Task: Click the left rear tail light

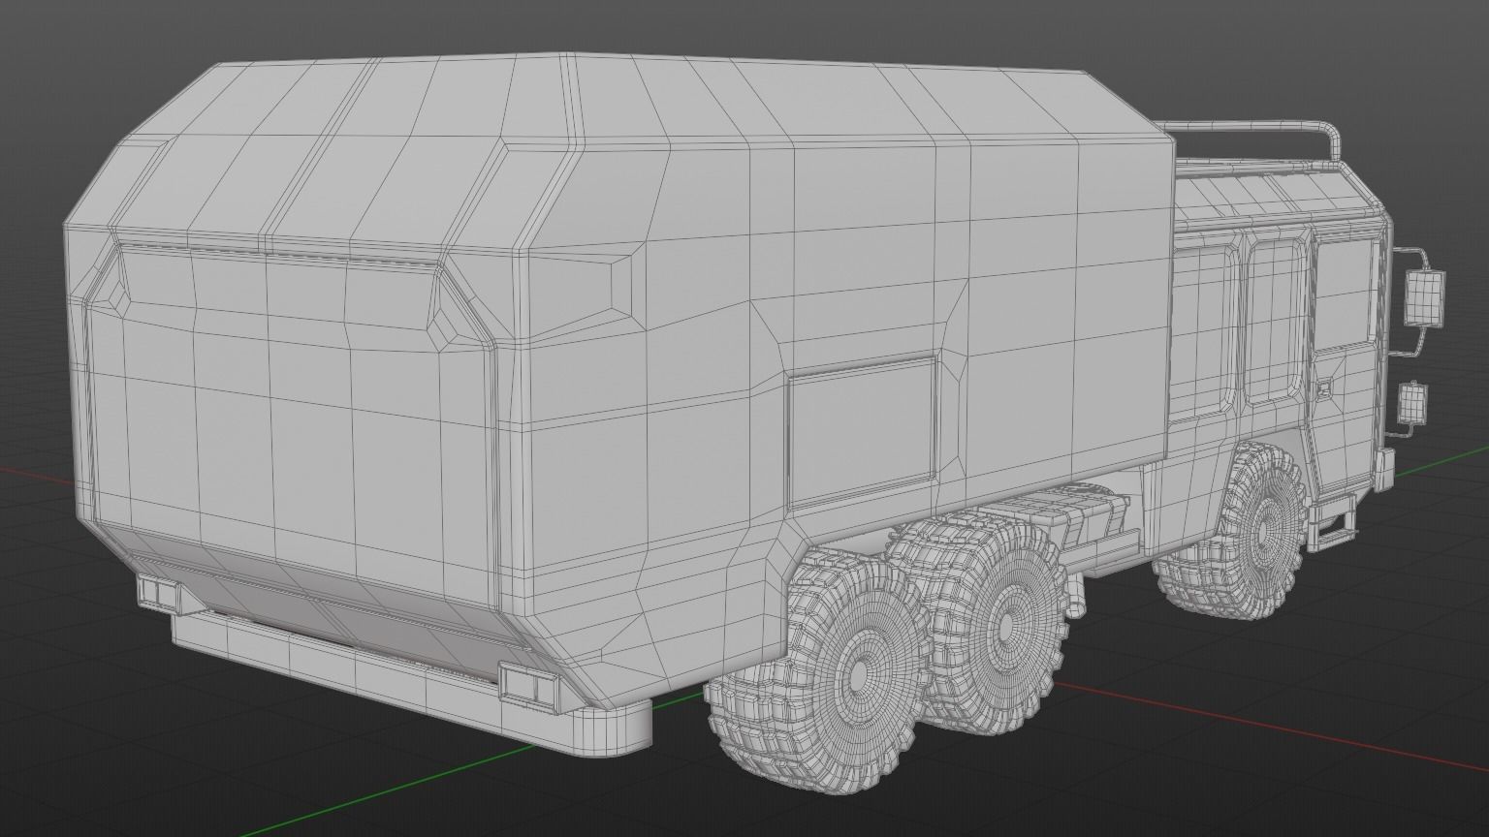Action: click(x=158, y=592)
